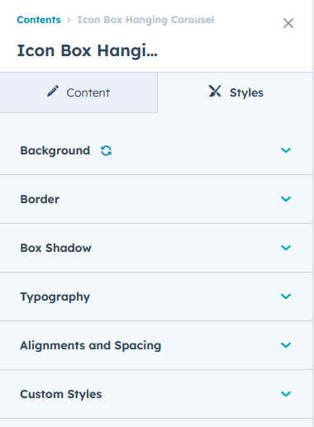This screenshot has width=314, height=427.
Task: Go back to Contents breadcrumb link
Action: (39, 20)
